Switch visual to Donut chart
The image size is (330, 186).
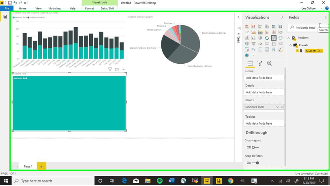[x=267, y=38]
